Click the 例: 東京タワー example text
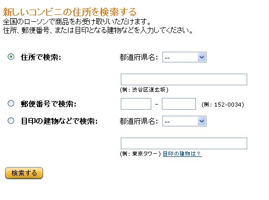The width and height of the screenshot is (269, 200). click(x=140, y=154)
